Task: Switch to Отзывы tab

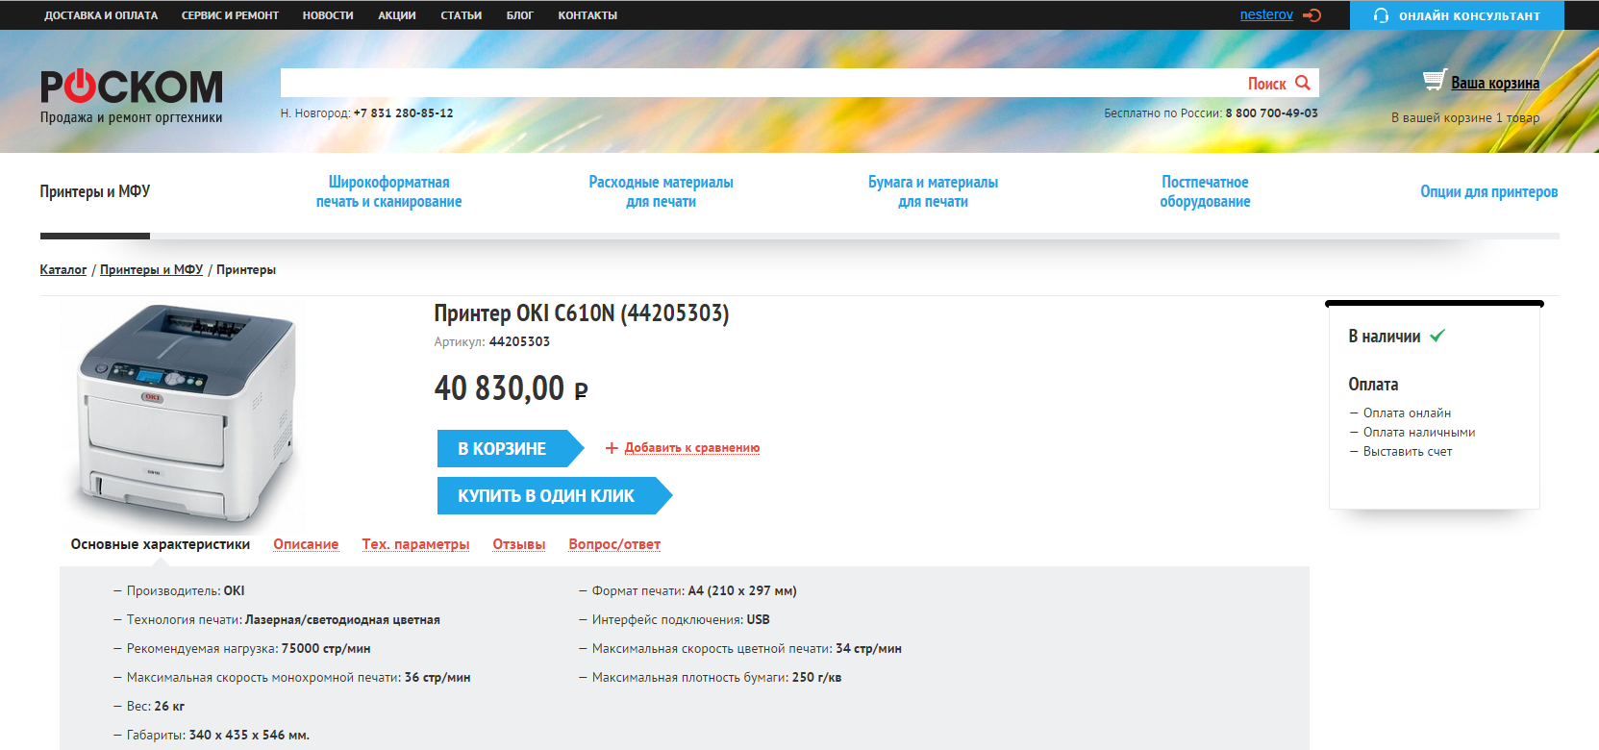Action: (x=519, y=544)
